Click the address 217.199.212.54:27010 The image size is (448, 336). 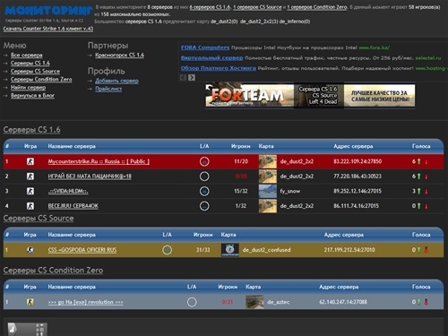(x=349, y=250)
